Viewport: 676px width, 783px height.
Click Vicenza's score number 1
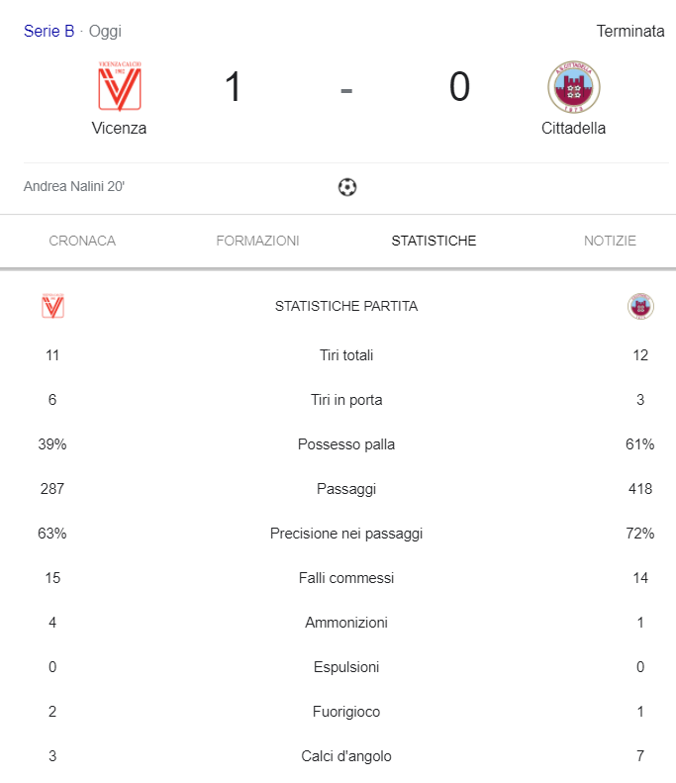point(234,87)
